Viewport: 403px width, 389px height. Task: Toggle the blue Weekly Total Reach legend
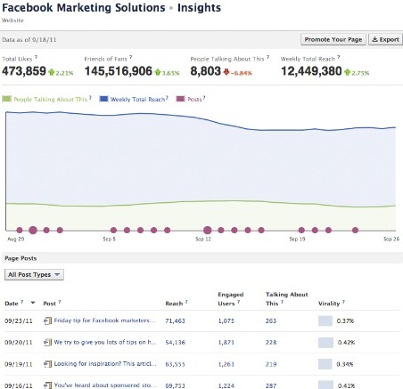[x=132, y=99]
